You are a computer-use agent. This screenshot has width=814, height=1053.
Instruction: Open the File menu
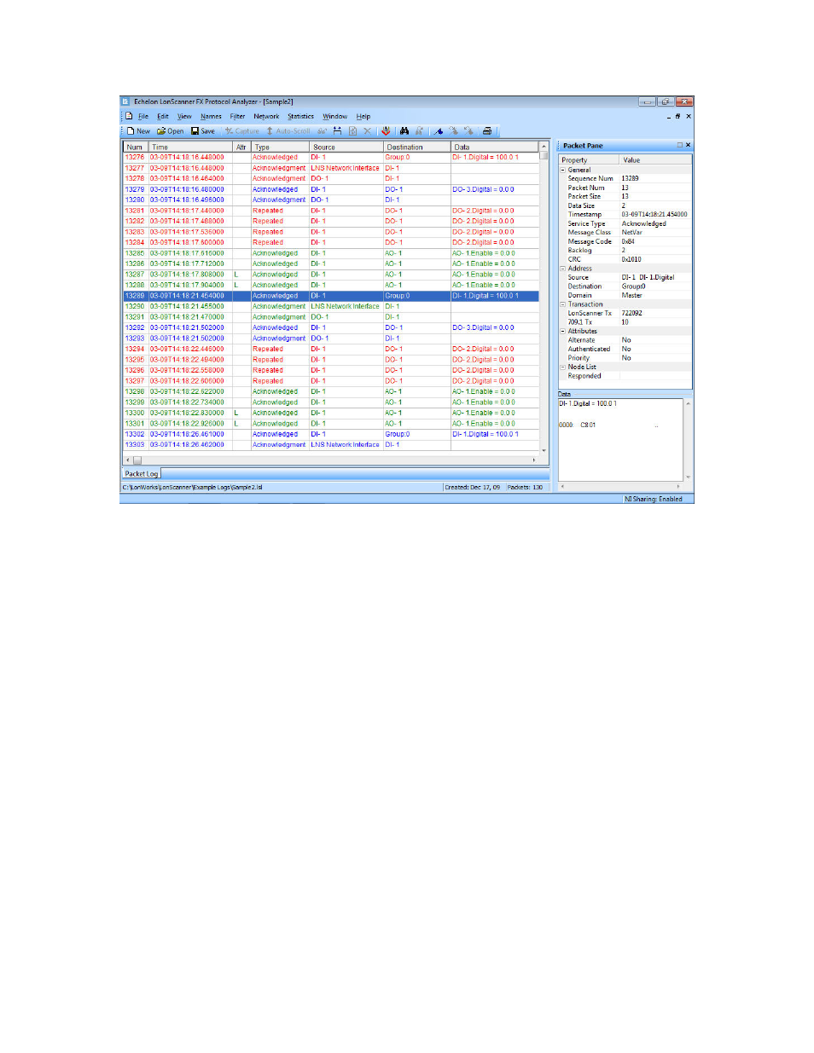tap(143, 117)
